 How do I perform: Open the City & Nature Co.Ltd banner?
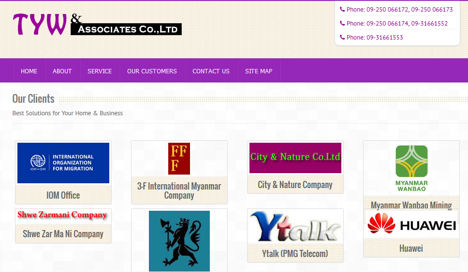(295, 158)
